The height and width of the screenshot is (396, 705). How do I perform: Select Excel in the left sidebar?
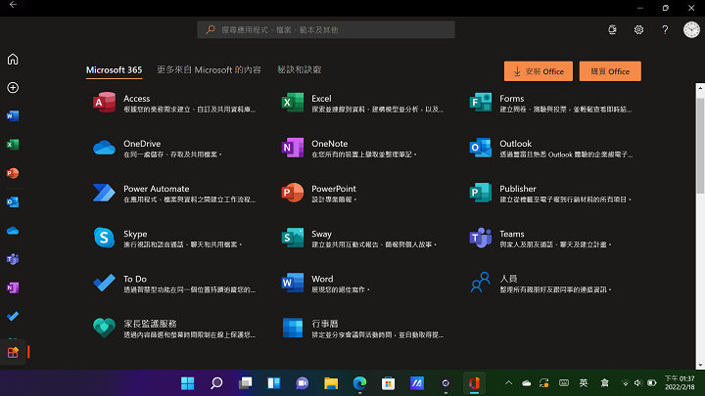pyautogui.click(x=13, y=145)
